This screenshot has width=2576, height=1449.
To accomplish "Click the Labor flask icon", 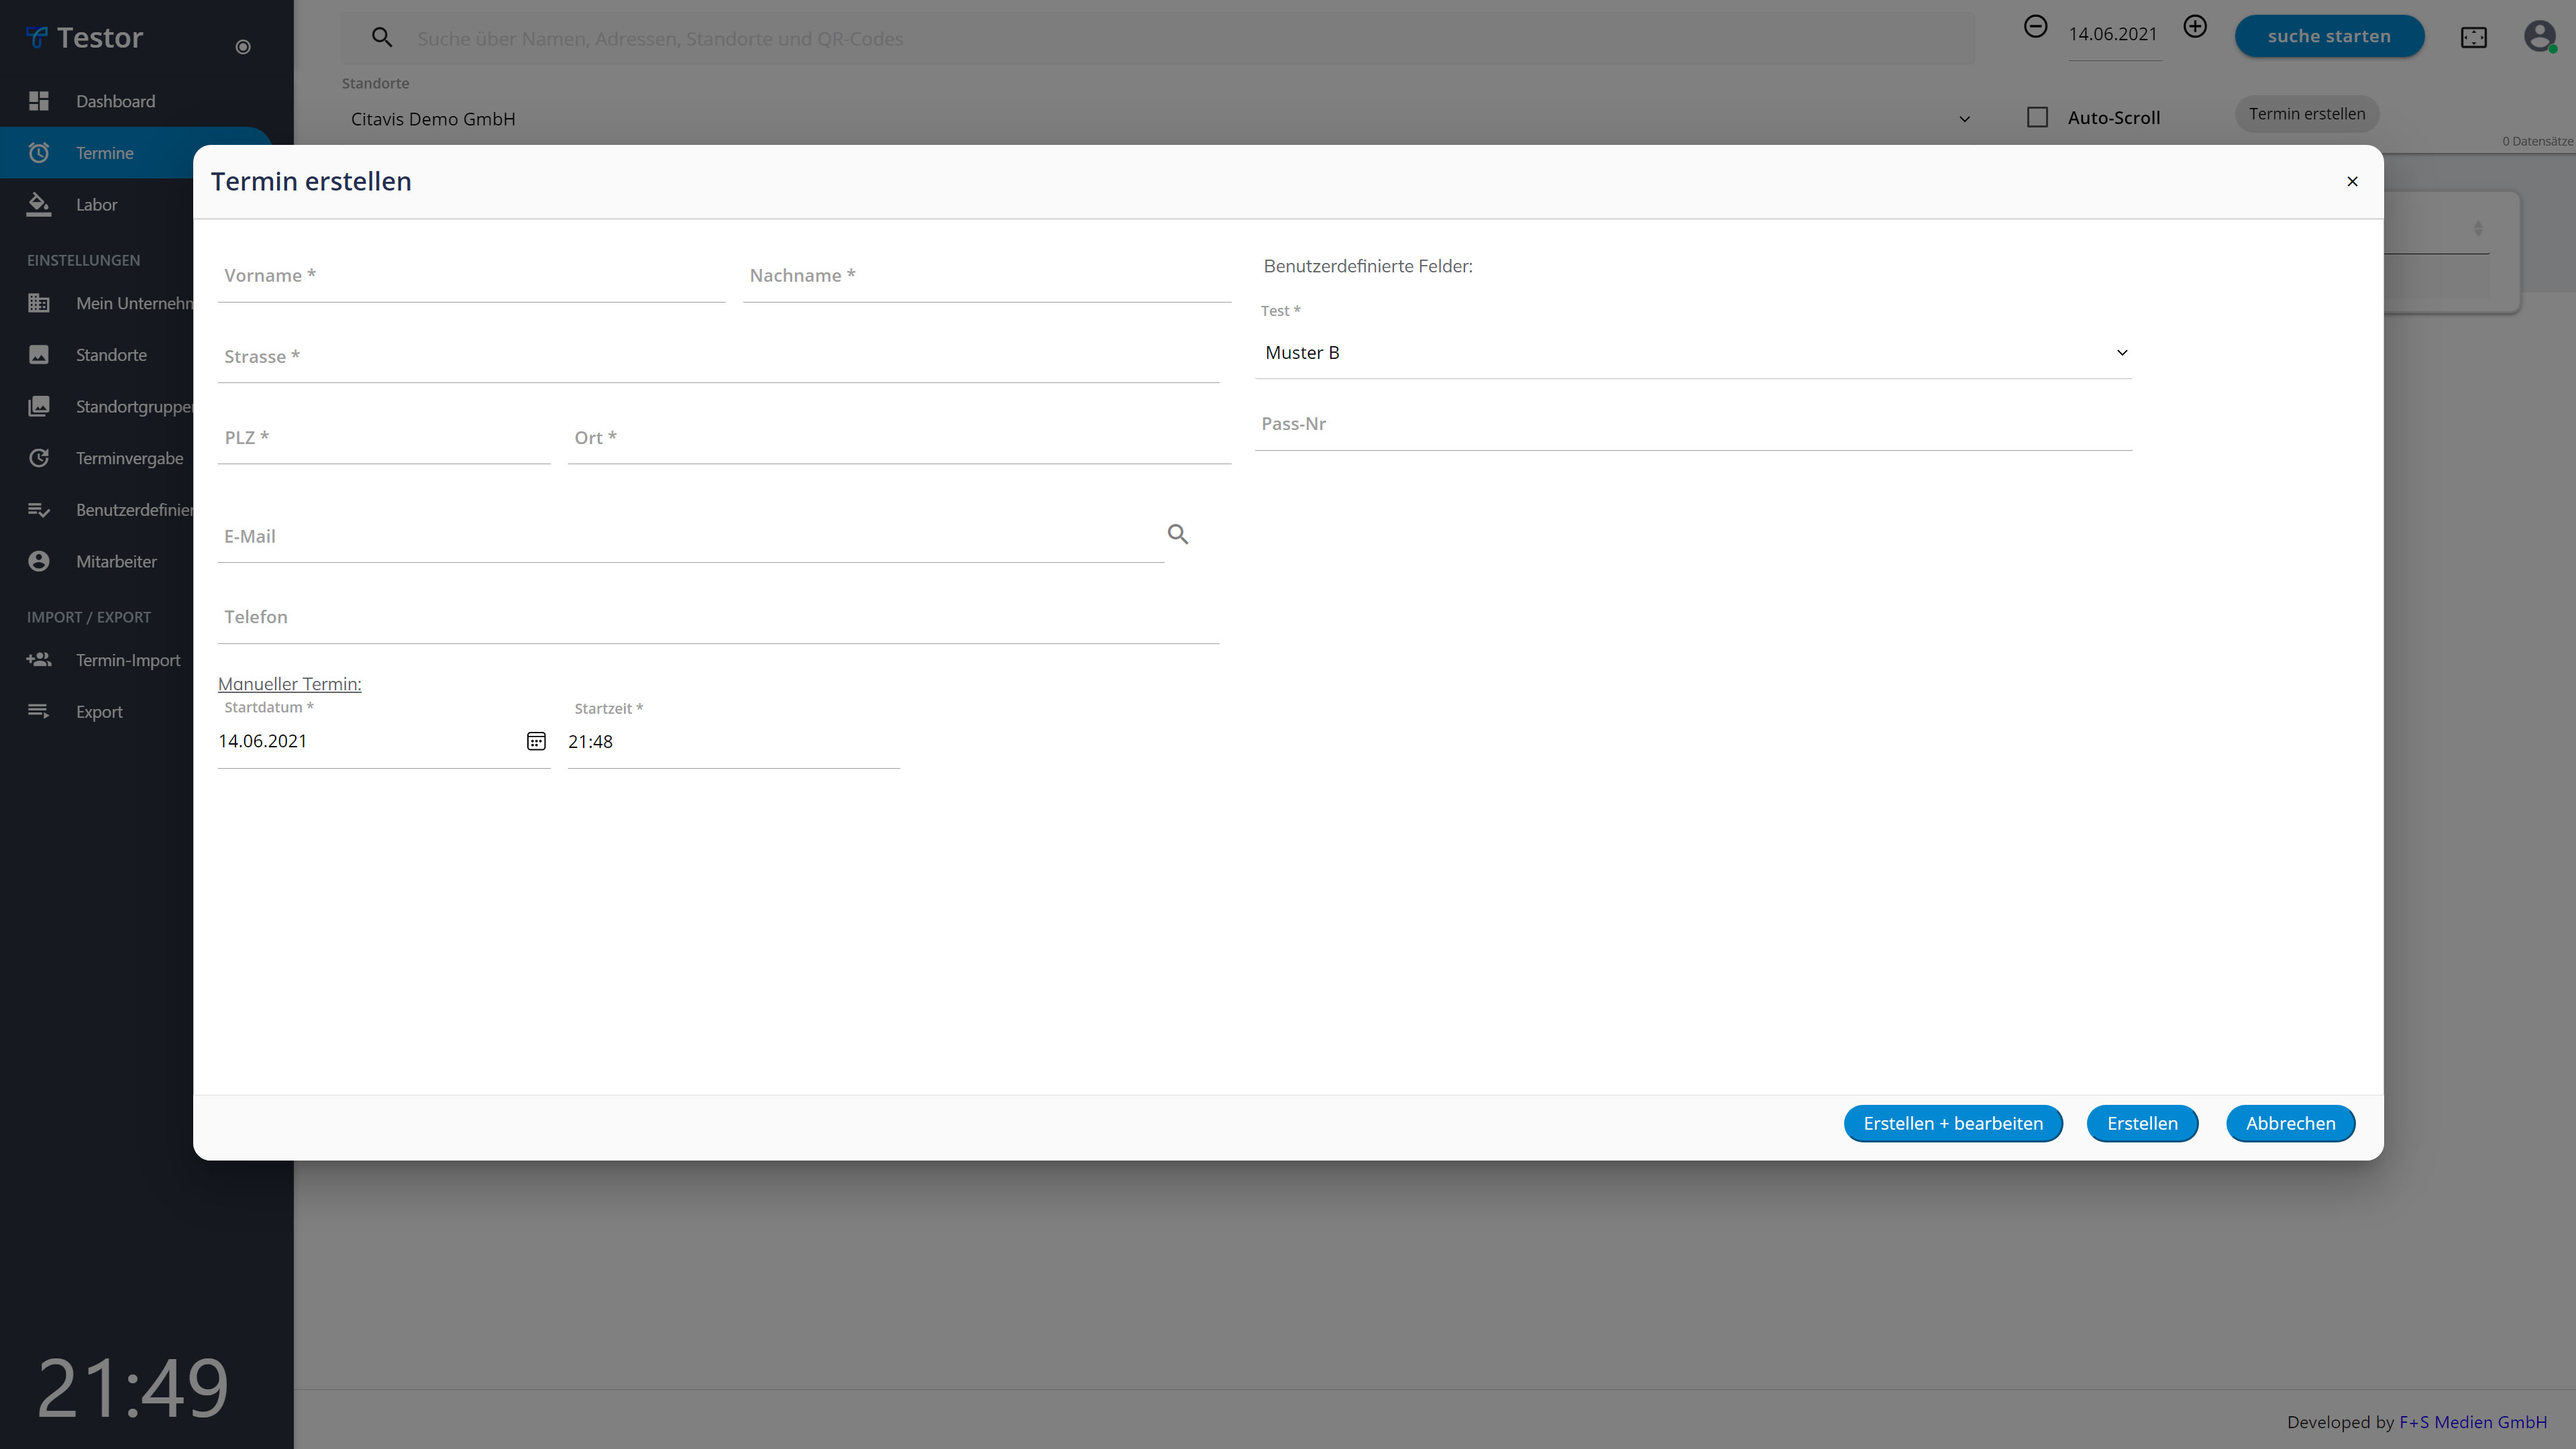I will [39, 204].
